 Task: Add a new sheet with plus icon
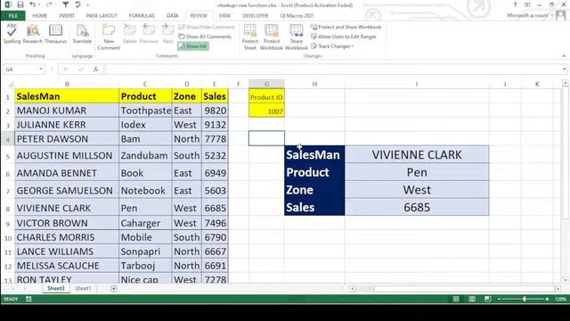(114, 289)
